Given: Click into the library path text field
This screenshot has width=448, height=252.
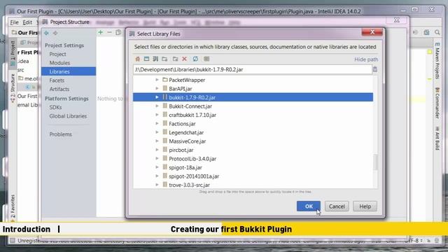Looking at the screenshot, I should click(253, 69).
